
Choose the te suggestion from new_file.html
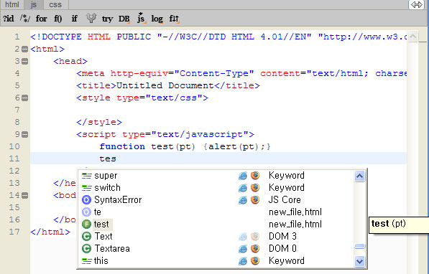[216, 212]
